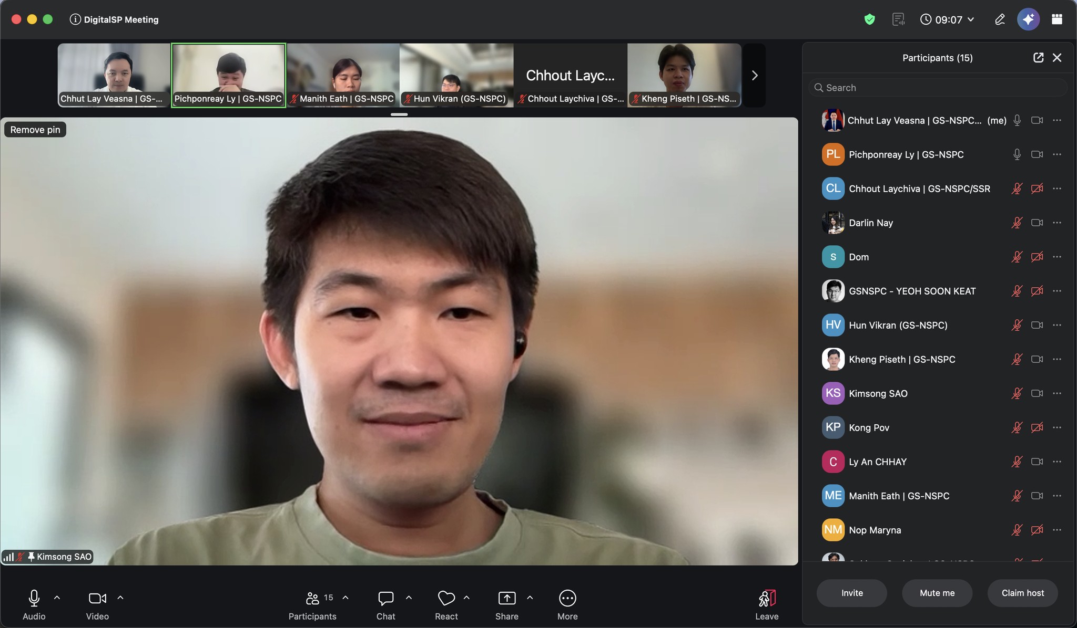
Task: Open more options for Dom
Action: 1057,257
